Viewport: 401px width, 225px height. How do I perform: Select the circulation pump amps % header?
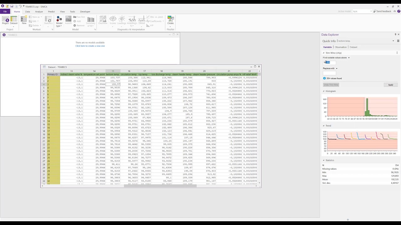pos(229,75)
